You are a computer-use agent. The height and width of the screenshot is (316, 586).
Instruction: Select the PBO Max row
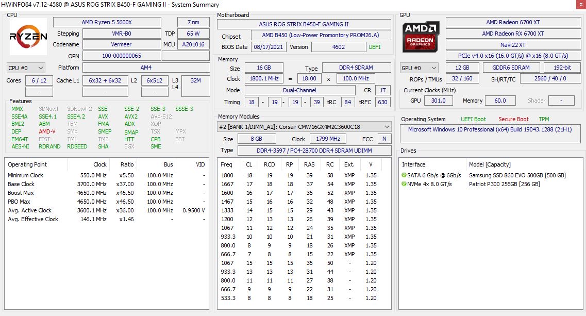pos(107,202)
